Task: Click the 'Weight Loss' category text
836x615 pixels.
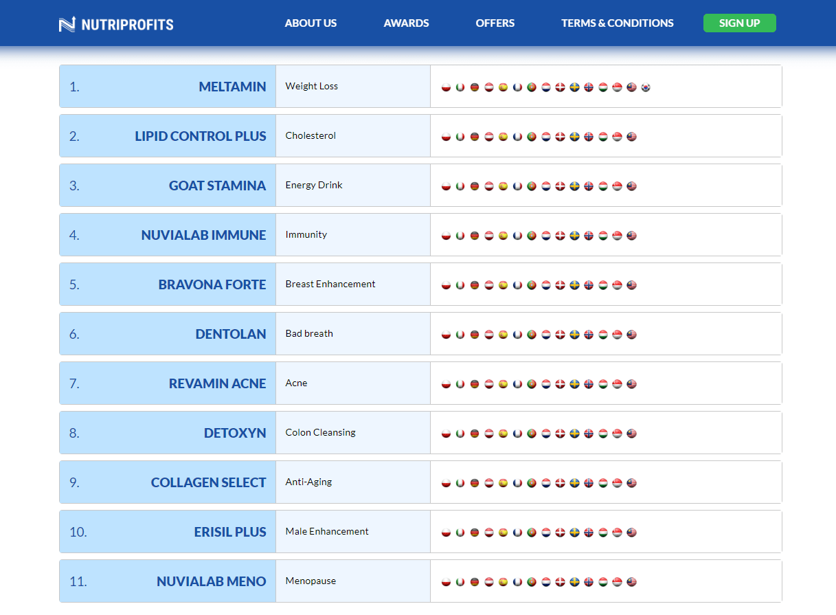Action: click(312, 87)
